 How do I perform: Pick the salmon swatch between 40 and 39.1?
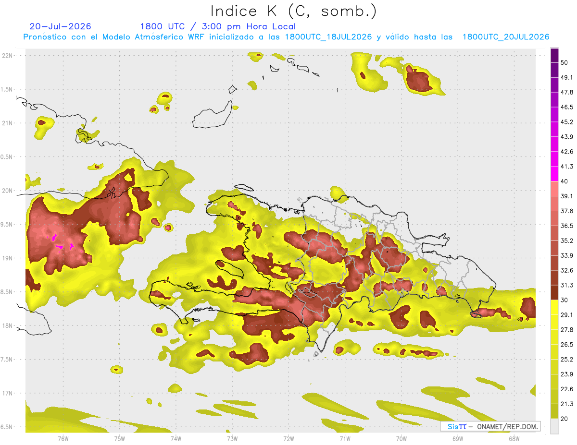pos(554,189)
